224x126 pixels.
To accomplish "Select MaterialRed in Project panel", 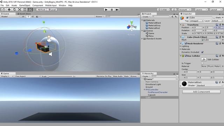I will pyautogui.click(x=154, y=28).
